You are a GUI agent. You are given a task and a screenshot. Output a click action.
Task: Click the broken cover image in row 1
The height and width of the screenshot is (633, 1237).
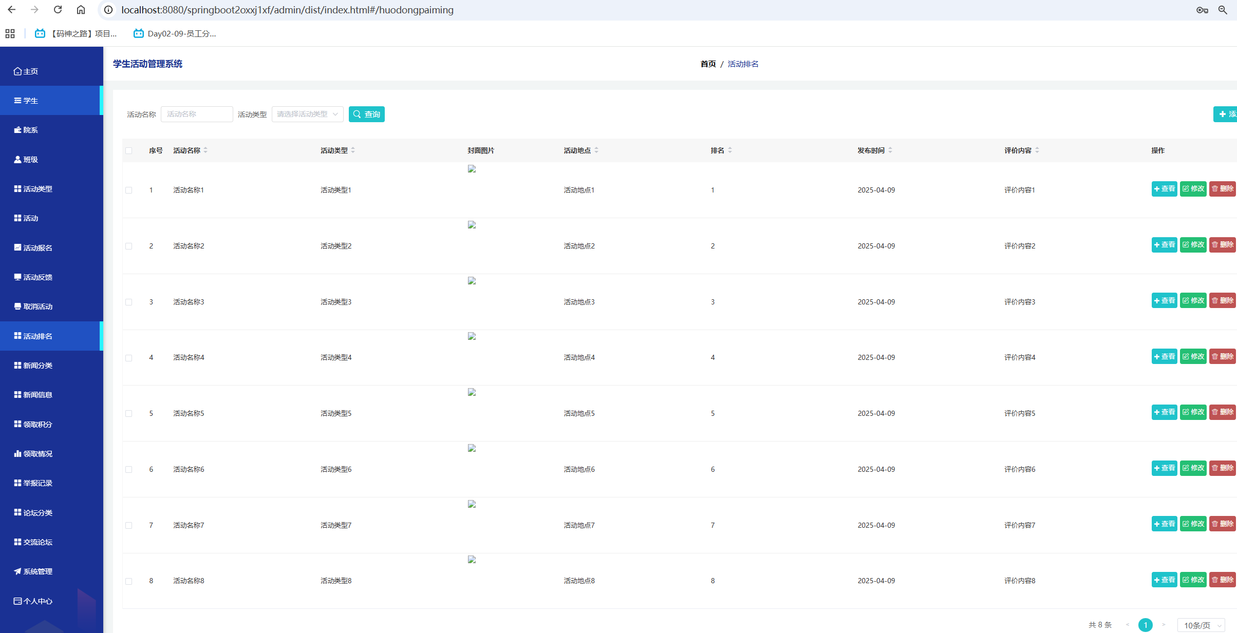(472, 169)
